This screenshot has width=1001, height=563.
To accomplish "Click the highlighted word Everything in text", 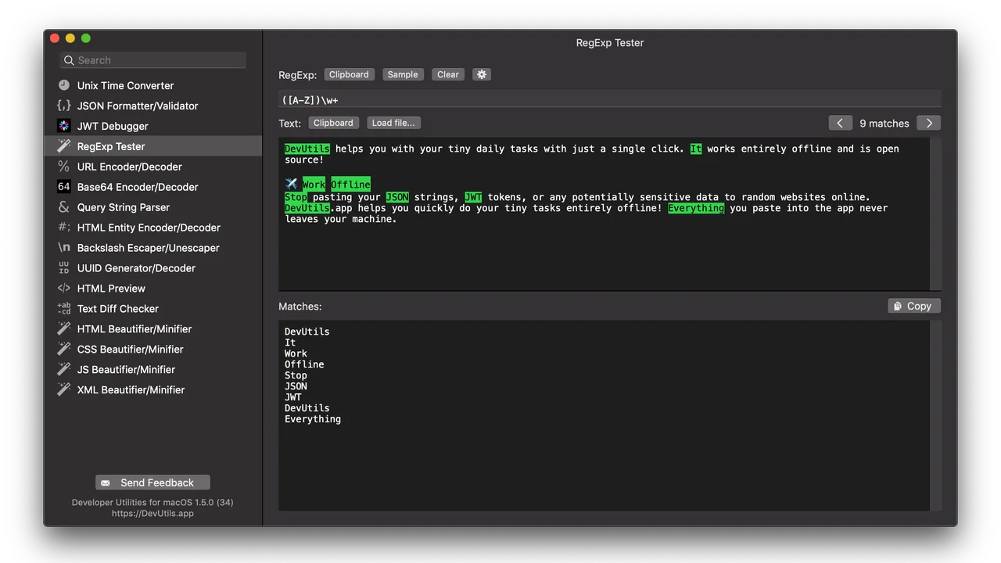I will tap(696, 208).
